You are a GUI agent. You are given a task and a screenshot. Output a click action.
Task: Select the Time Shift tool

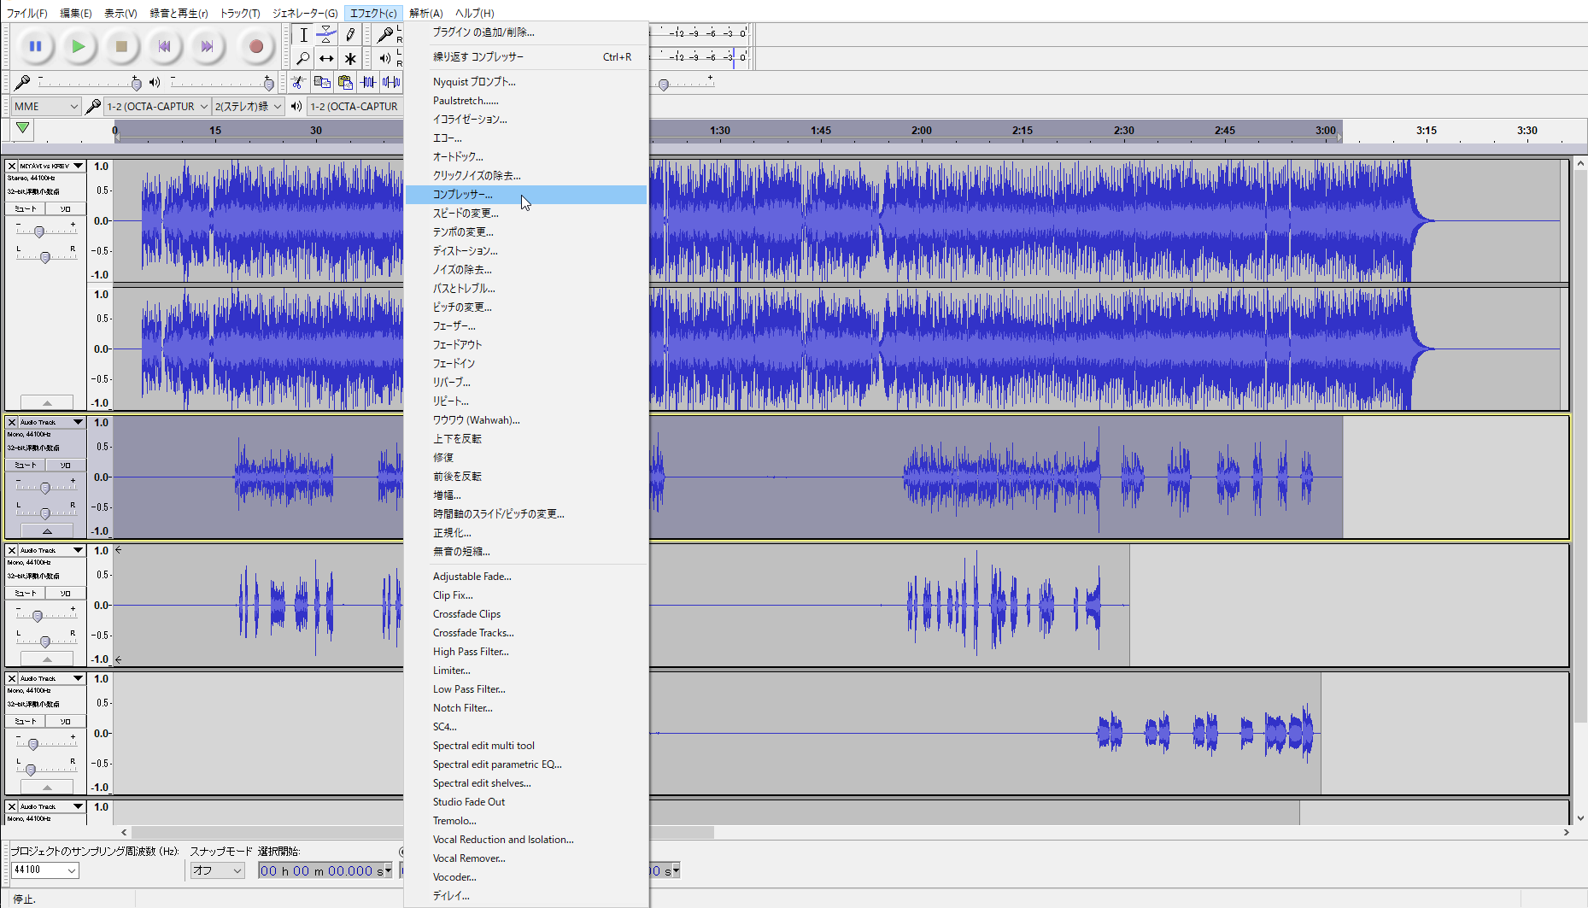[x=326, y=59]
